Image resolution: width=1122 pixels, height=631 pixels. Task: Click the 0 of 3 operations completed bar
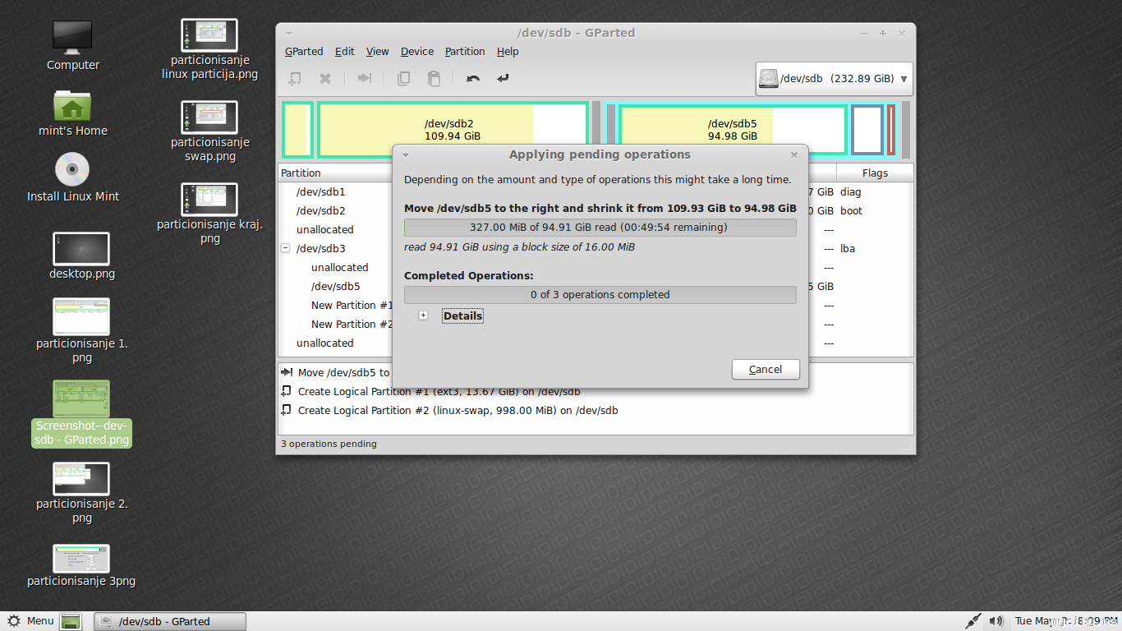[x=600, y=295]
